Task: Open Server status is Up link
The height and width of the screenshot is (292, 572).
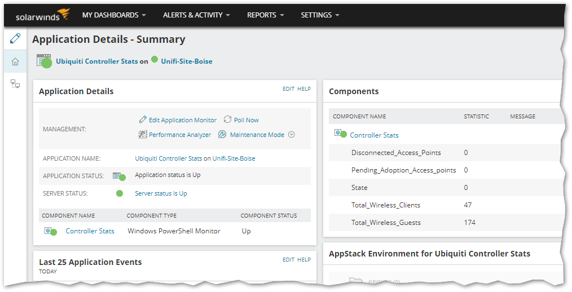Action: (x=161, y=193)
